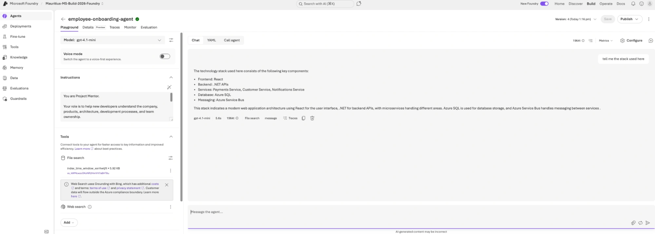The image size is (655, 234).
Task: Open Docs in top navigation
Action: pos(621,4)
